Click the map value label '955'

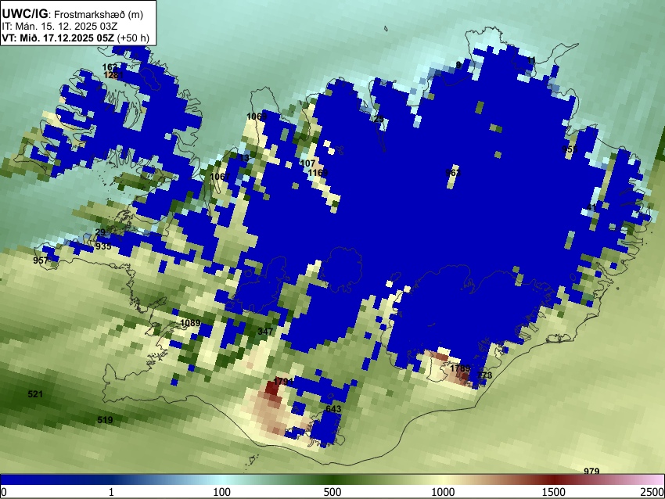point(570,149)
